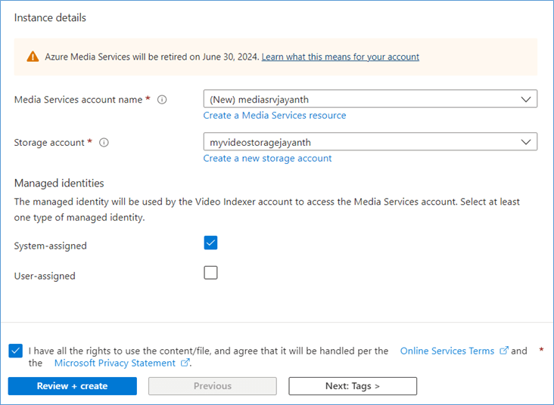
Task: Enable the User-assigned managed identity checkbox
Action: pyautogui.click(x=210, y=273)
